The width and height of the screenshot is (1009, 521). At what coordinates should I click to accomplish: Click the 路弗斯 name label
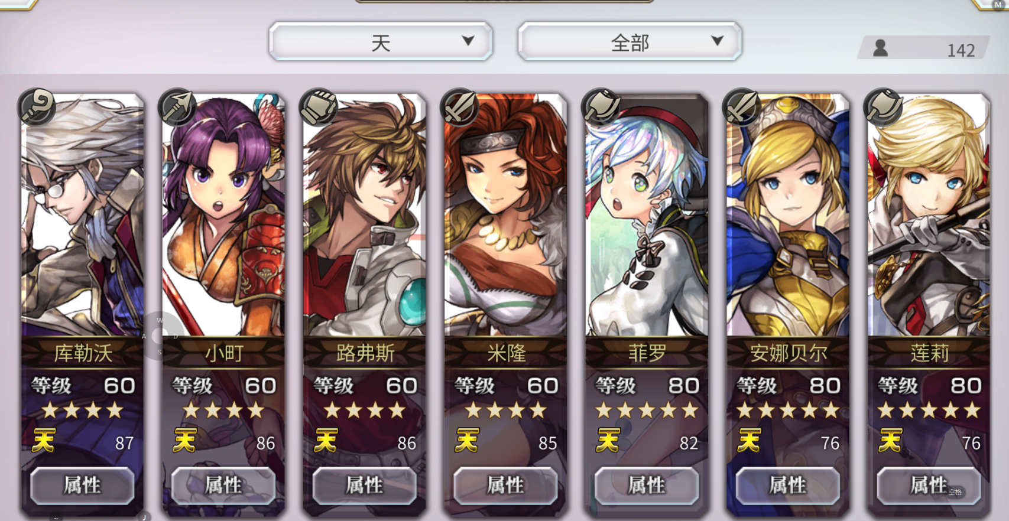(x=365, y=353)
